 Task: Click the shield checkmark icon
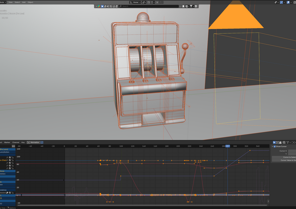[196, 6]
